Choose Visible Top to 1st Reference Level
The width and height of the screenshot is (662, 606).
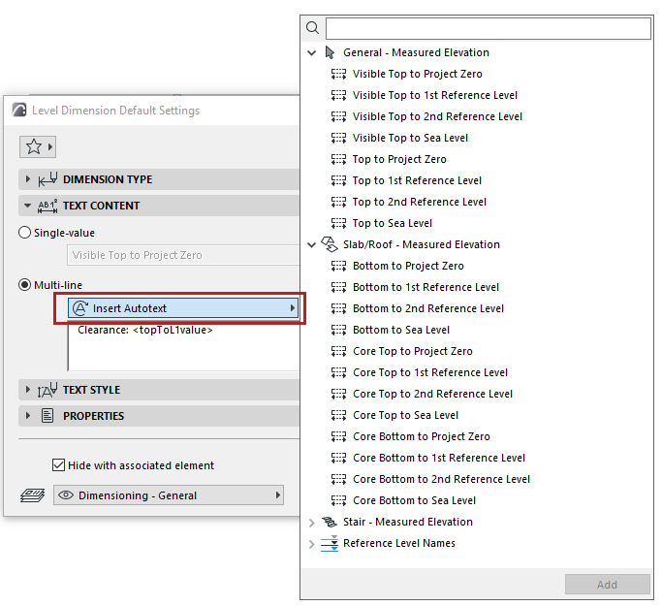435,95
